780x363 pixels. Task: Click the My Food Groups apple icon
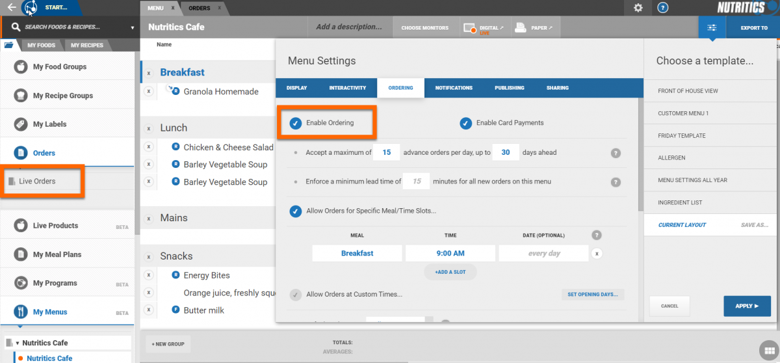tap(21, 66)
